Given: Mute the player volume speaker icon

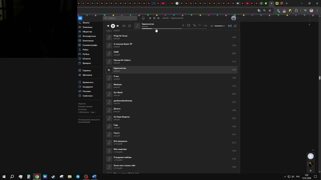Looking at the screenshot, I should coord(211,26).
